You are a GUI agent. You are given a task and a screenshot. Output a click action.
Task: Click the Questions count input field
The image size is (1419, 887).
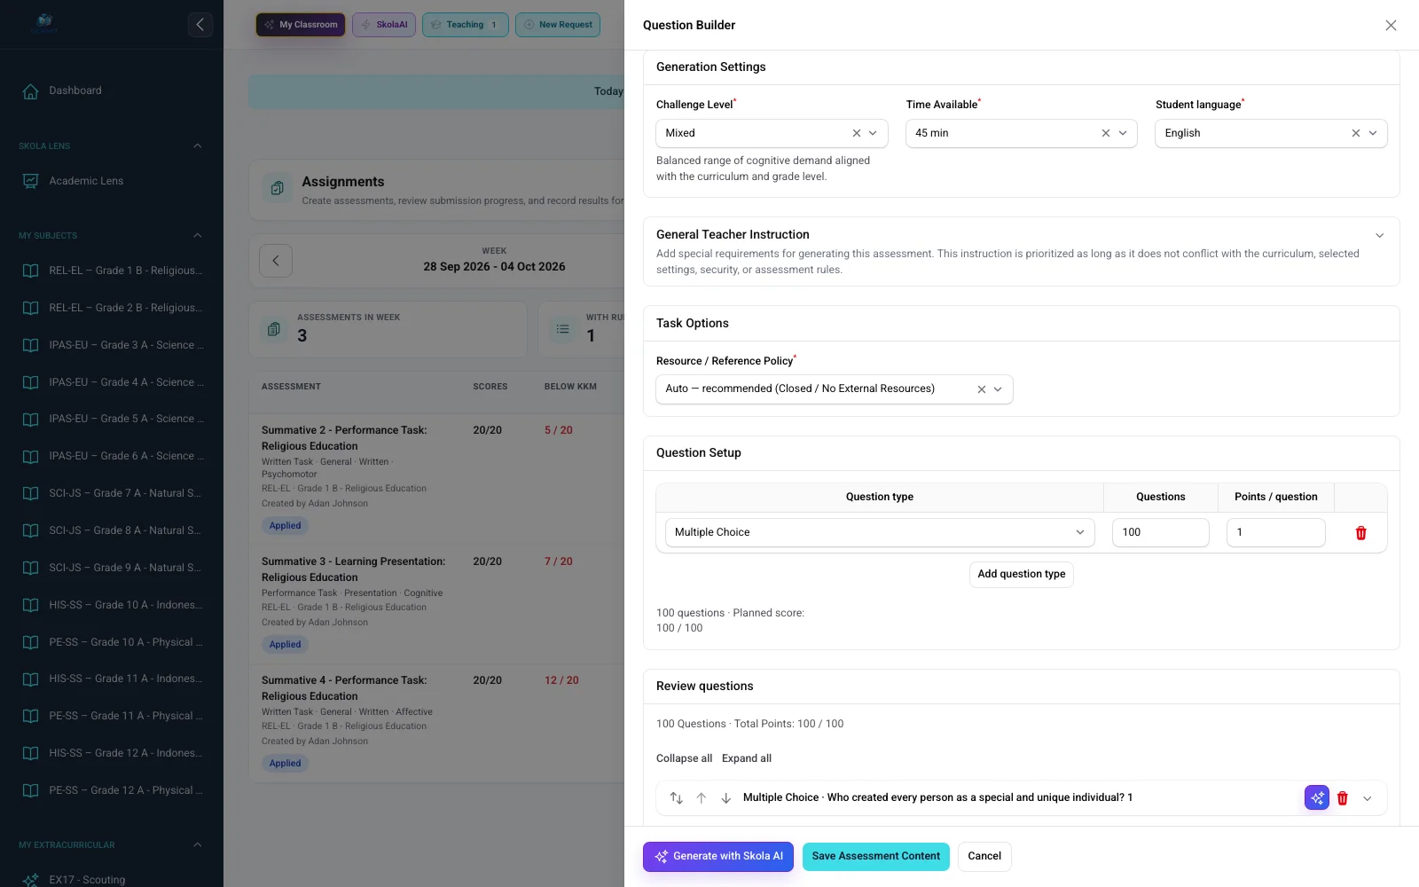pyautogui.click(x=1161, y=532)
